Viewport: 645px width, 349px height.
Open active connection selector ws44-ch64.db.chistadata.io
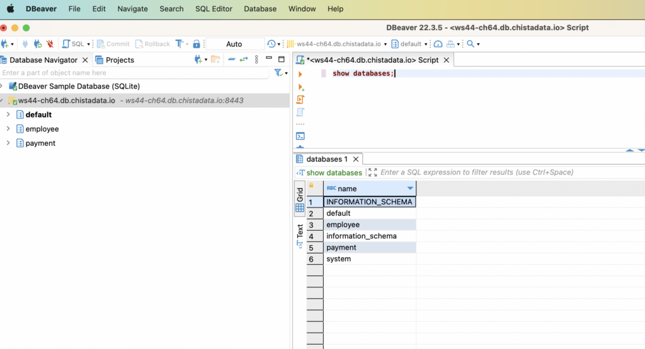337,44
